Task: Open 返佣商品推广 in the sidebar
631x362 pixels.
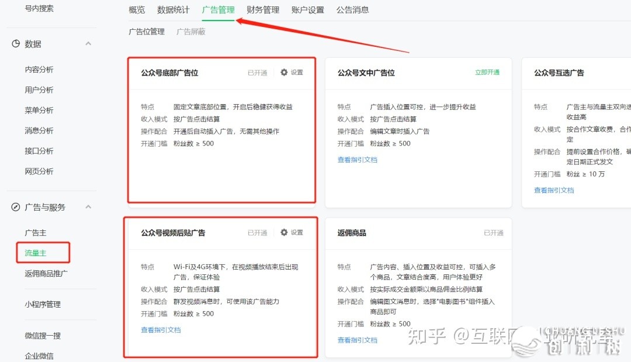Action: [x=46, y=274]
